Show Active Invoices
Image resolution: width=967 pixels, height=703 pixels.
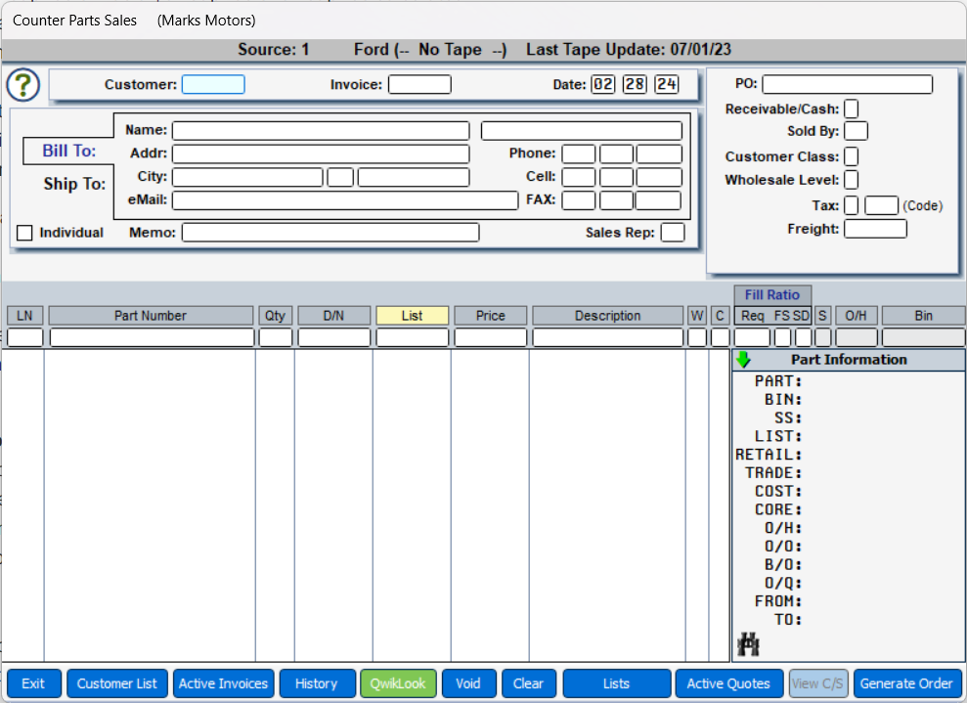tap(223, 683)
